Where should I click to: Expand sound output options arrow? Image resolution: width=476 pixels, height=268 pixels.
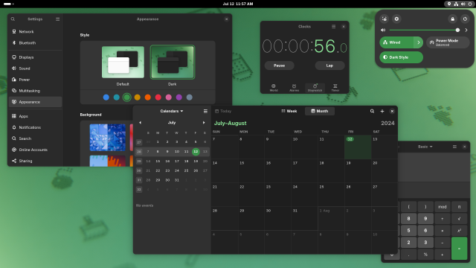click(x=466, y=30)
